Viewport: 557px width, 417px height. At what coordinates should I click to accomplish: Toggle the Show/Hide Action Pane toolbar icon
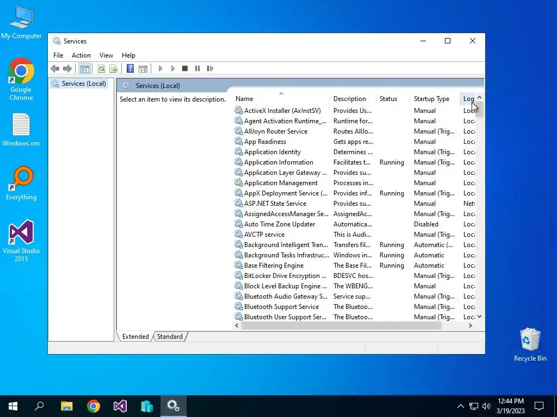(x=143, y=68)
